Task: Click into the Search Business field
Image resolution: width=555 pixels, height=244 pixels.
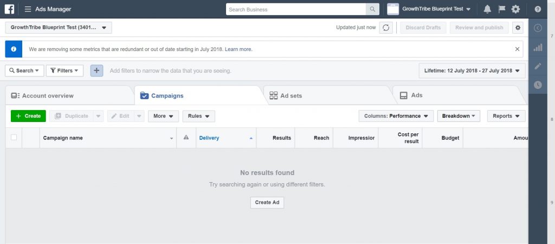Action: (x=295, y=9)
